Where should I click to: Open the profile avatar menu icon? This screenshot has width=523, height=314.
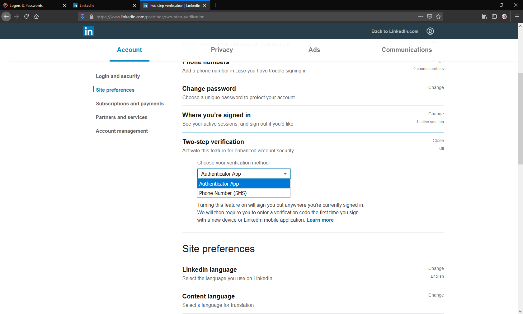430,31
